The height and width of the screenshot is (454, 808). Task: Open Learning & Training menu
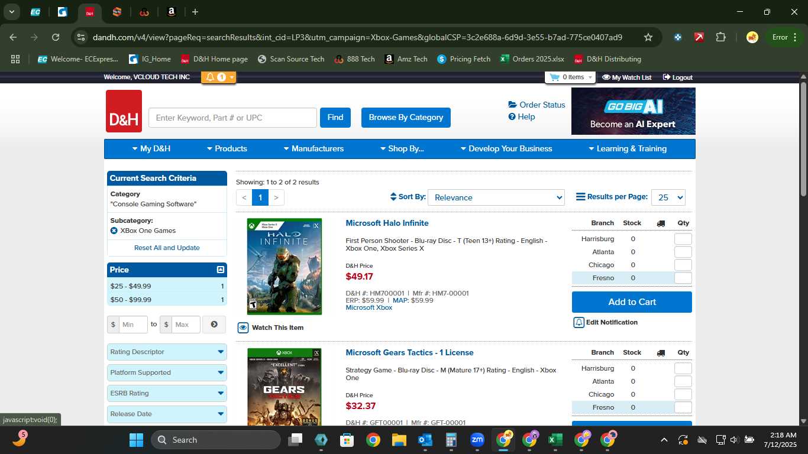[x=628, y=148]
